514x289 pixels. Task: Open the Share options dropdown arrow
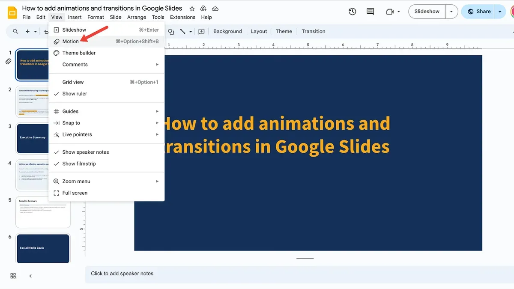(500, 12)
